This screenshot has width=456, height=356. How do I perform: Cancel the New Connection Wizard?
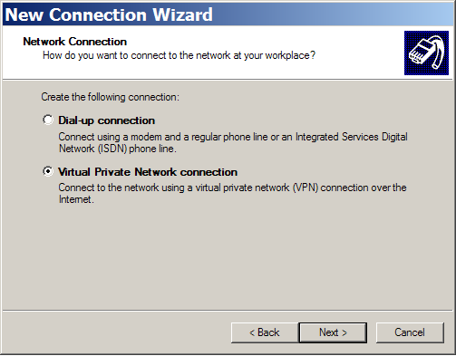coord(410,332)
